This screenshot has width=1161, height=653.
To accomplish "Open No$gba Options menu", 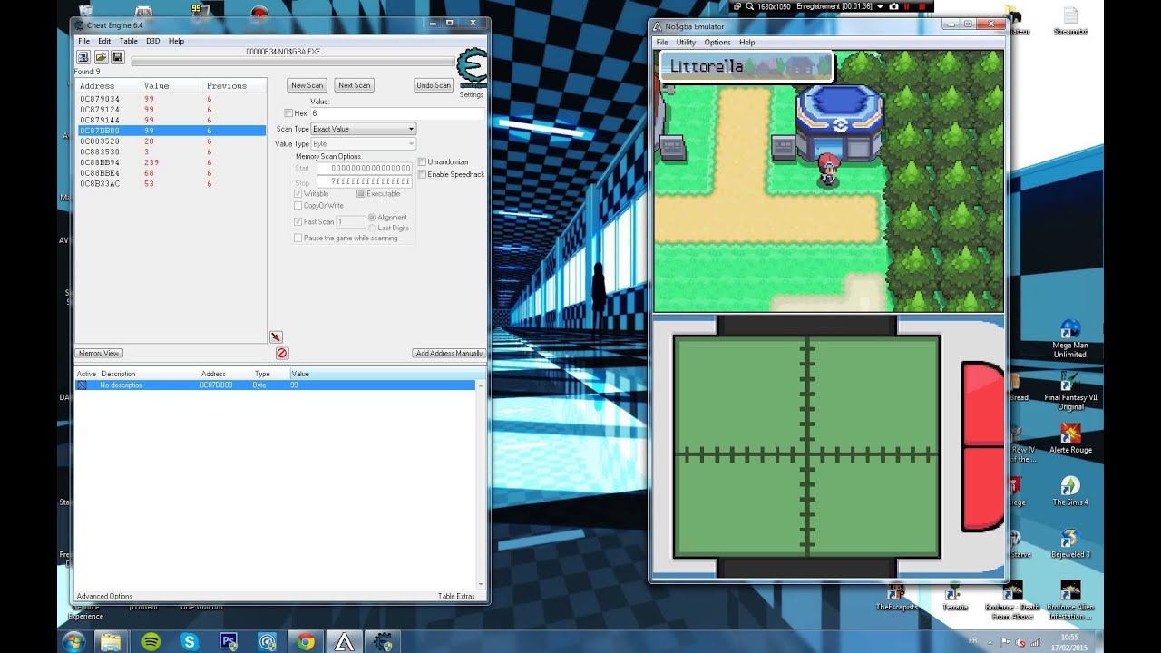I will coord(717,43).
